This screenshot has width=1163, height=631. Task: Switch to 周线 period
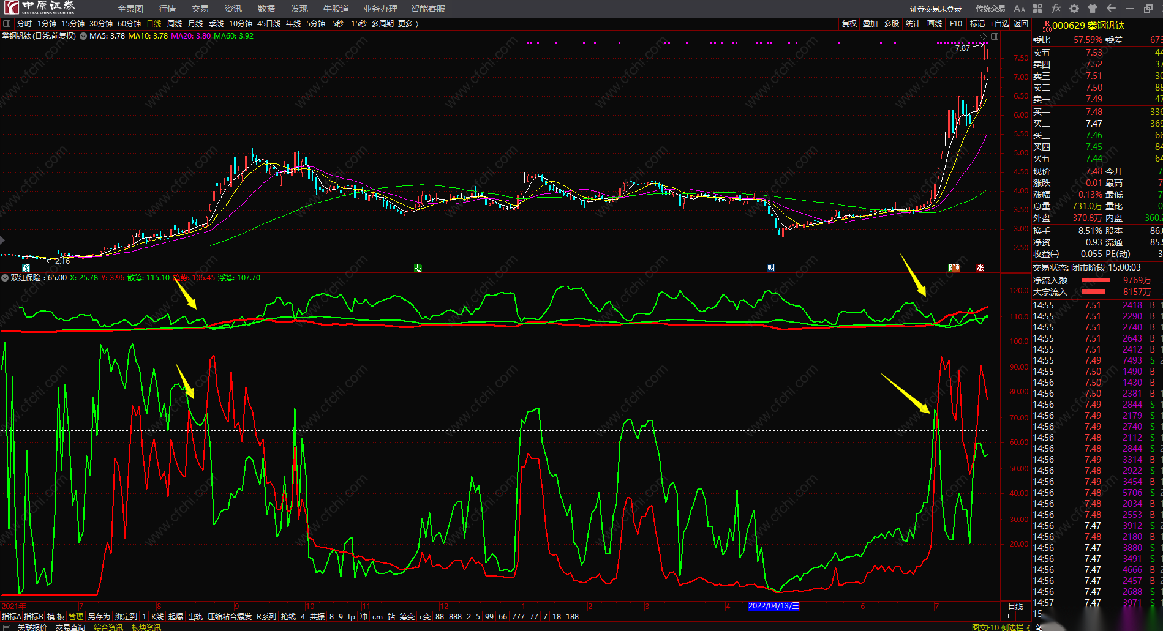[x=175, y=24]
